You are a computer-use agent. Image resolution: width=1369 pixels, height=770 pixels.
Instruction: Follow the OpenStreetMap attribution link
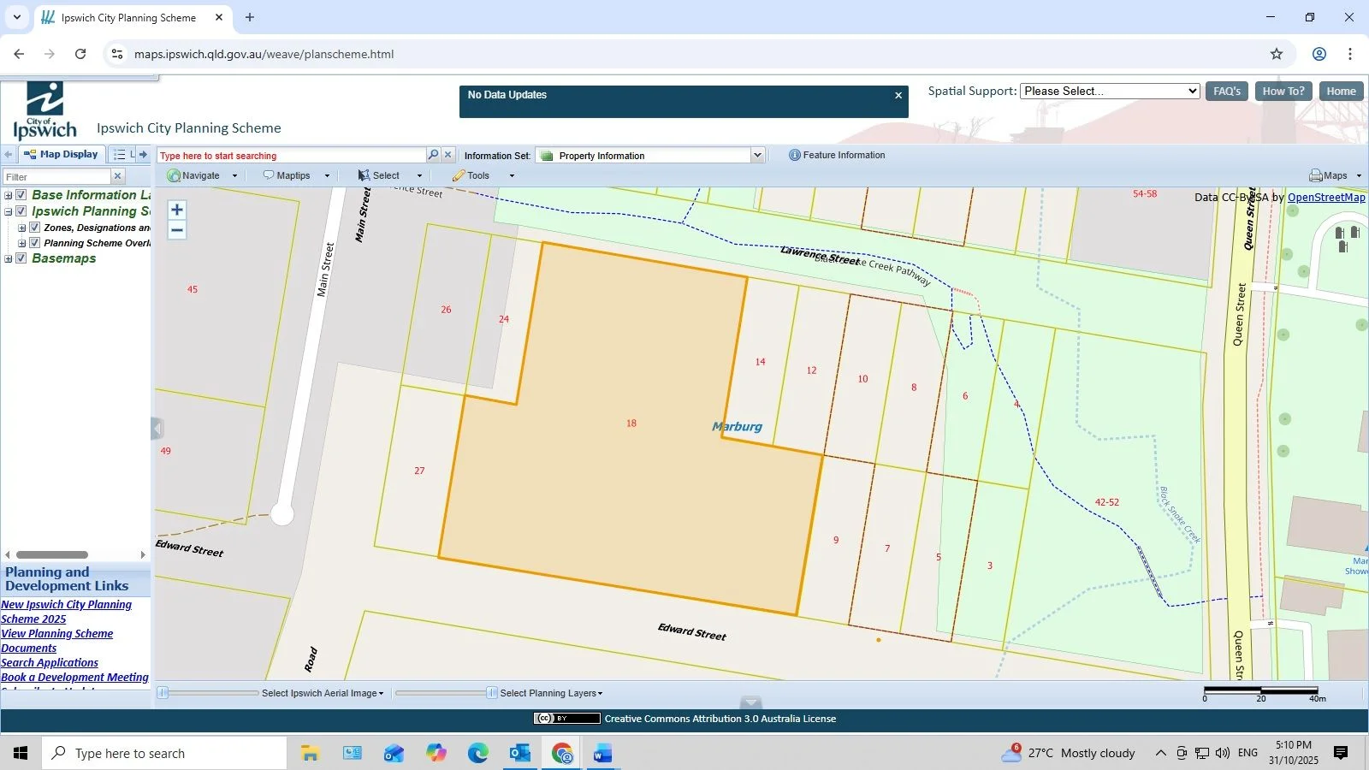tap(1325, 197)
